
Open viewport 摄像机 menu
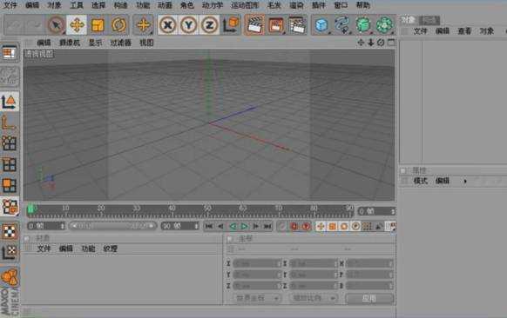point(70,43)
